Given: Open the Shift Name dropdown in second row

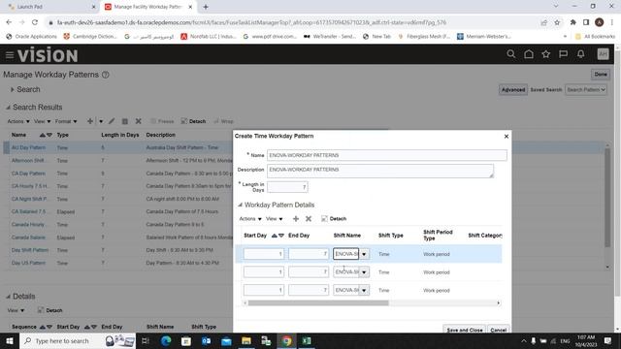Looking at the screenshot, I should tap(364, 272).
